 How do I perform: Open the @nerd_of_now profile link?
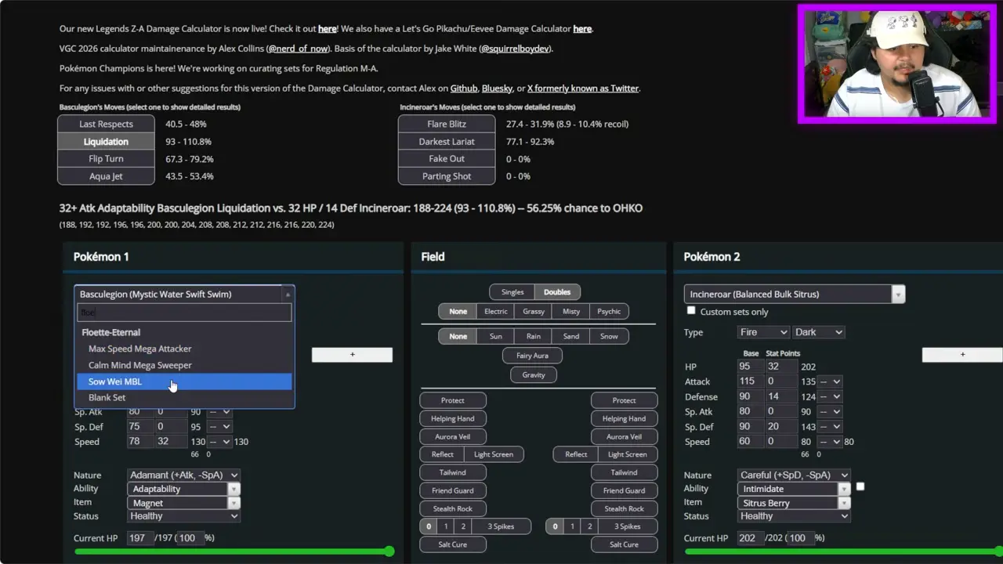[298, 49]
